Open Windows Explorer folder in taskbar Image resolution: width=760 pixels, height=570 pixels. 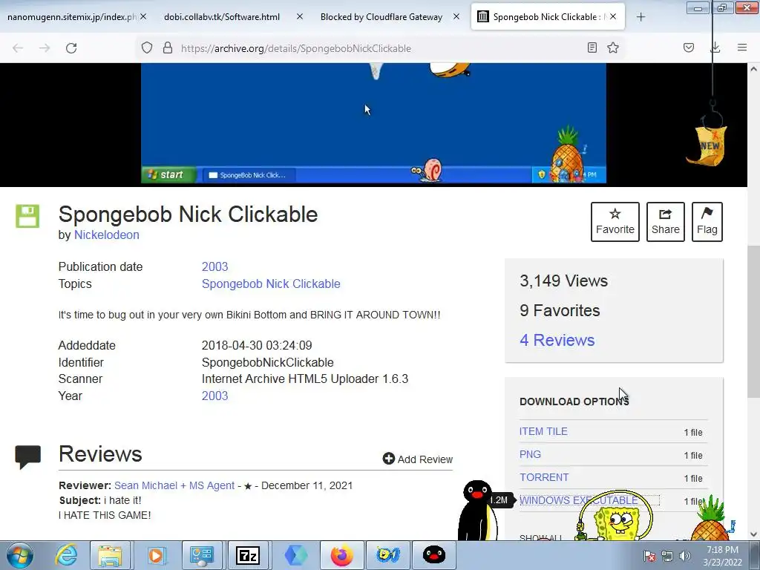click(110, 555)
